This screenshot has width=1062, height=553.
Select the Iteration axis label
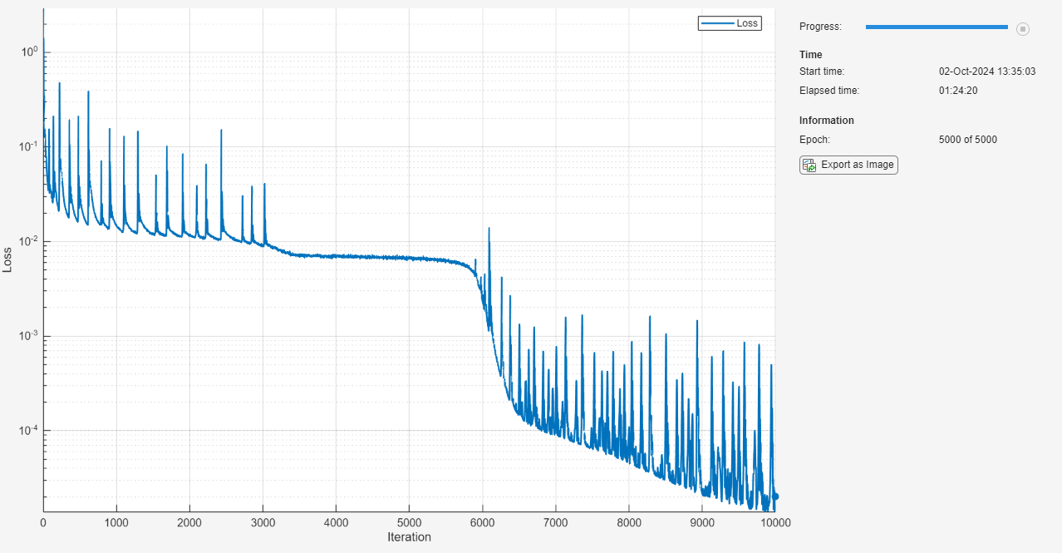point(409,537)
